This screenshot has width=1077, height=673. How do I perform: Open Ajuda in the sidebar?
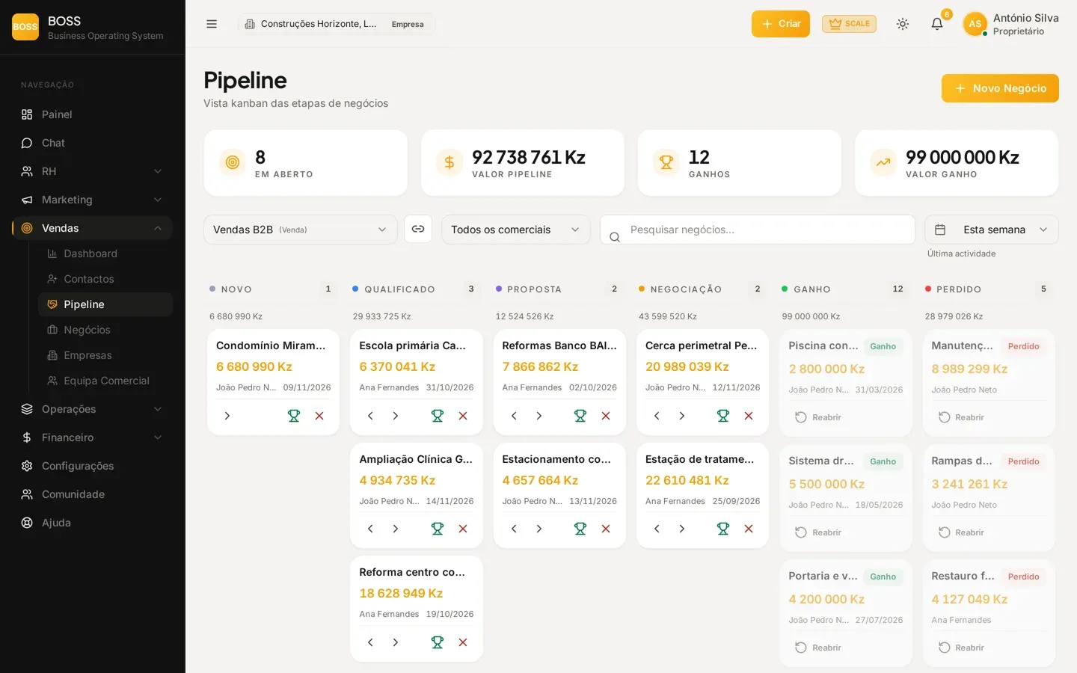coord(92,523)
